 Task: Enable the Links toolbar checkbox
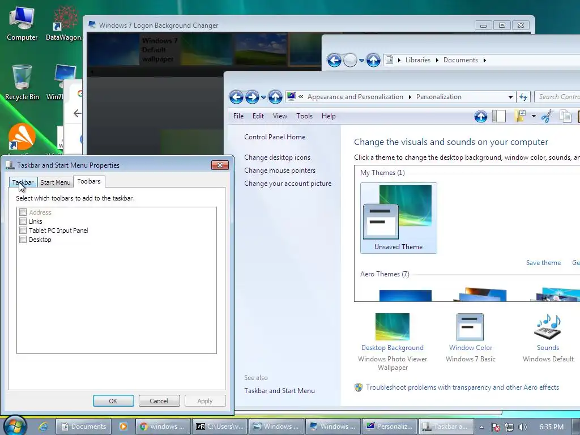(23, 221)
